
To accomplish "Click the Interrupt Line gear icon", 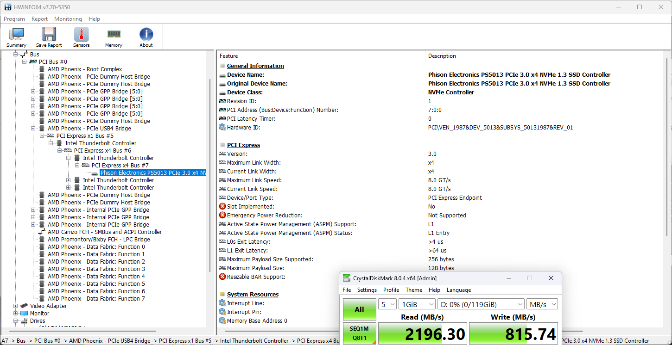I will (x=222, y=303).
